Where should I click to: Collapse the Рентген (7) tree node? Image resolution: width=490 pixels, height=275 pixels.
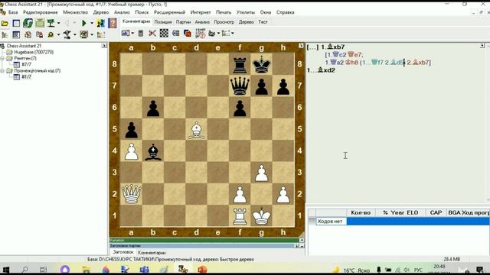point(2,58)
